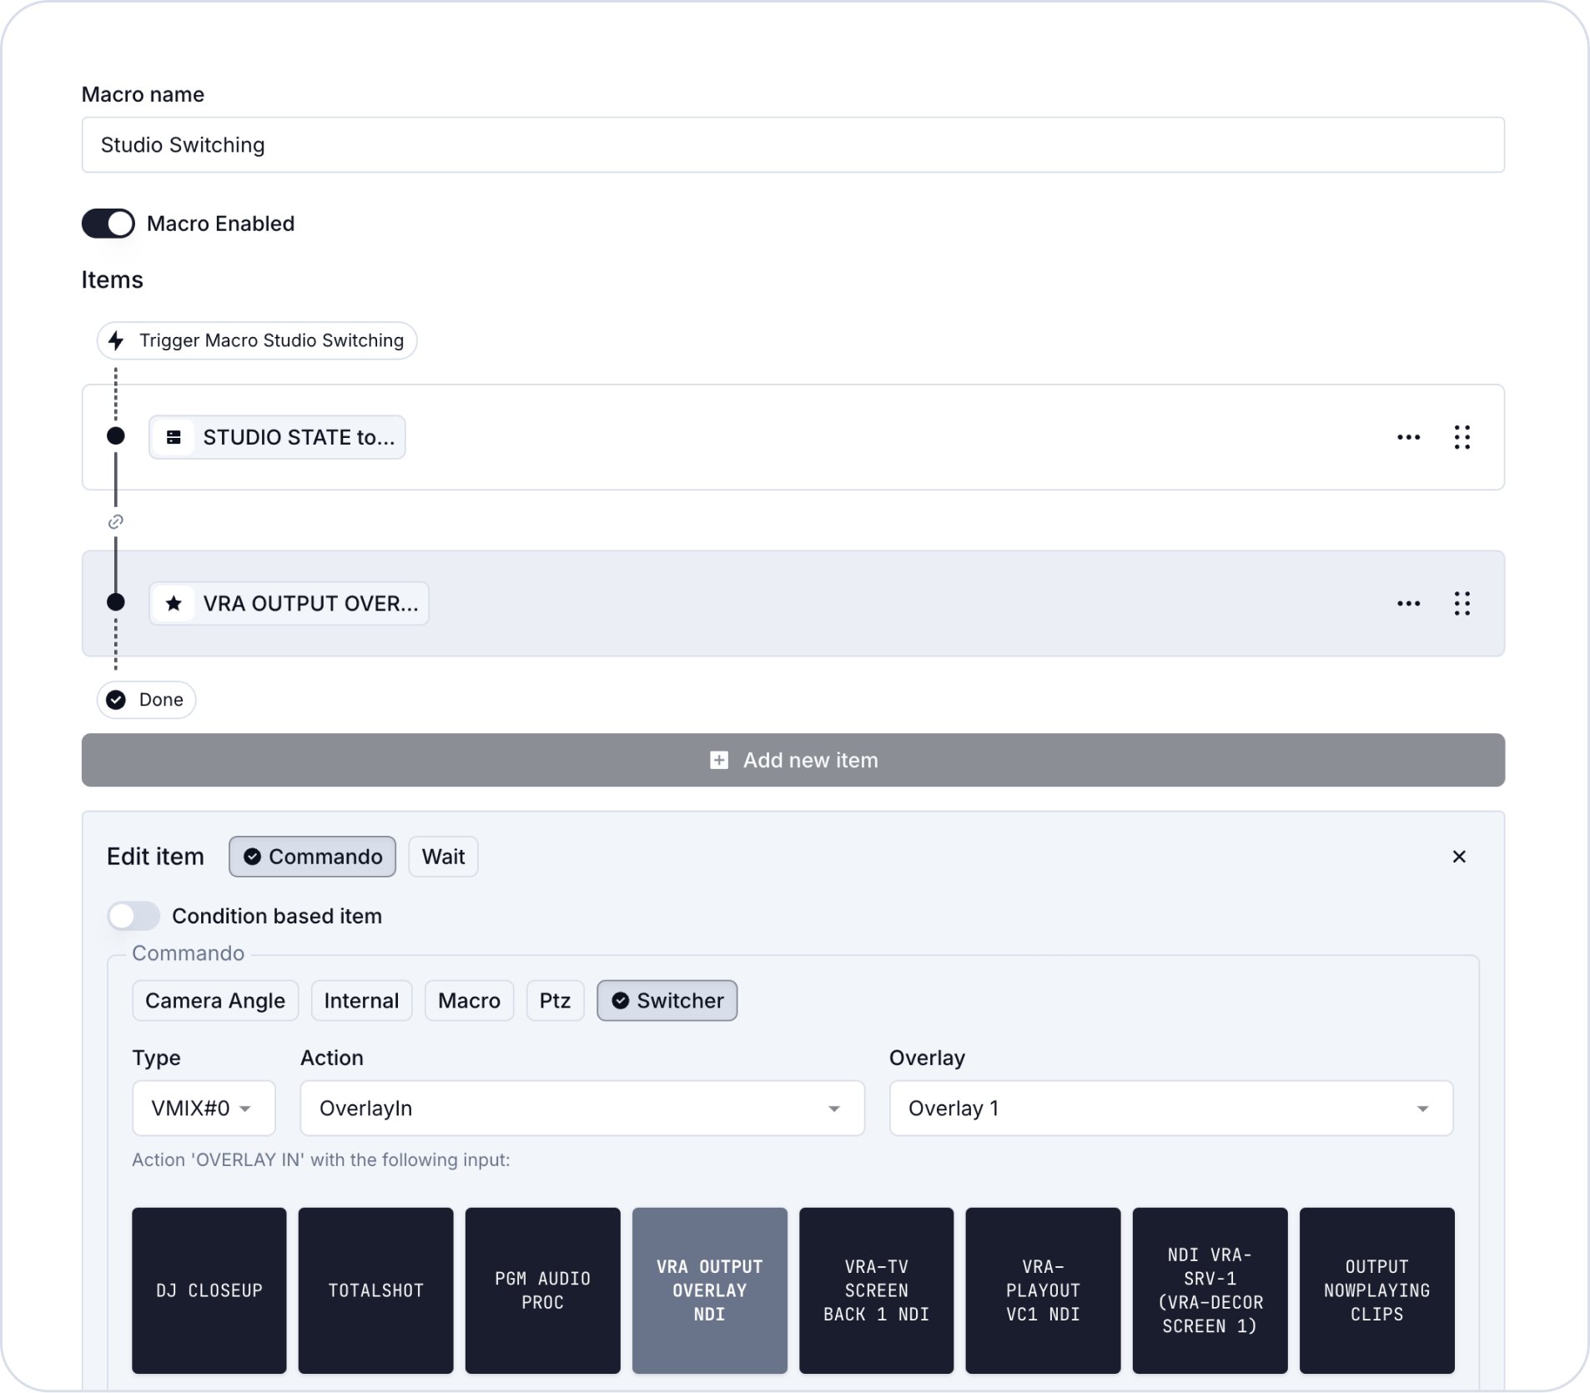Open three-dot menu for STUDIO STATE item
The height and width of the screenshot is (1393, 1590).
point(1408,437)
